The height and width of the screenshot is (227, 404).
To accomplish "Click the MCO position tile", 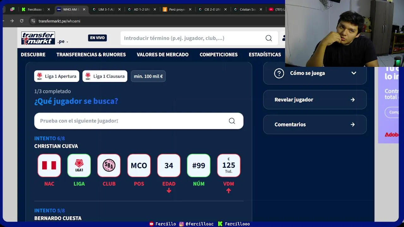I will pos(139,166).
